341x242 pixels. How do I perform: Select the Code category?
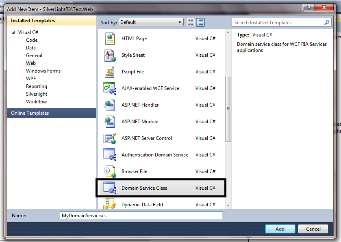pyautogui.click(x=32, y=40)
